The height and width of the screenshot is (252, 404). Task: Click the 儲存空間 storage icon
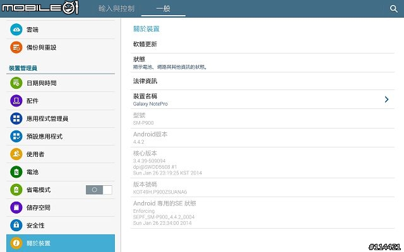[16, 207]
